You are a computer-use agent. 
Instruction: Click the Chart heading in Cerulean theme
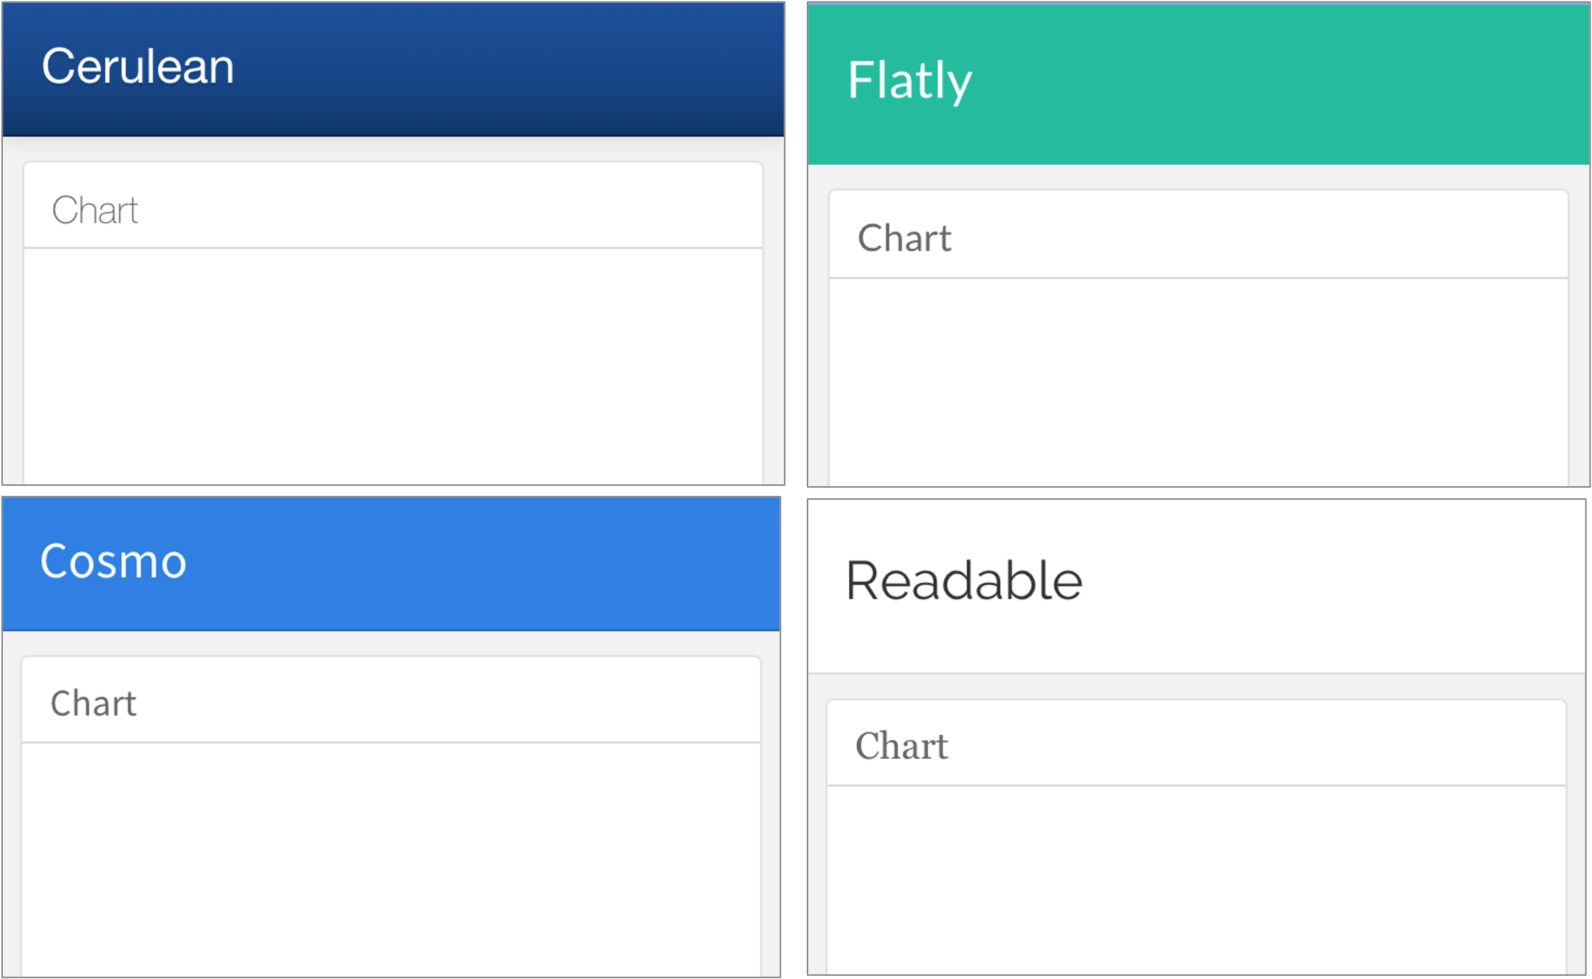(x=95, y=210)
